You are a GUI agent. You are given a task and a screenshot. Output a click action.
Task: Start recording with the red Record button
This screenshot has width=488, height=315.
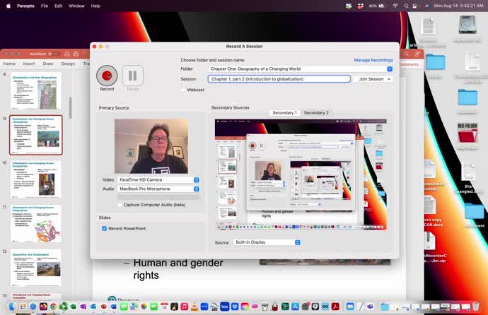[x=107, y=76]
